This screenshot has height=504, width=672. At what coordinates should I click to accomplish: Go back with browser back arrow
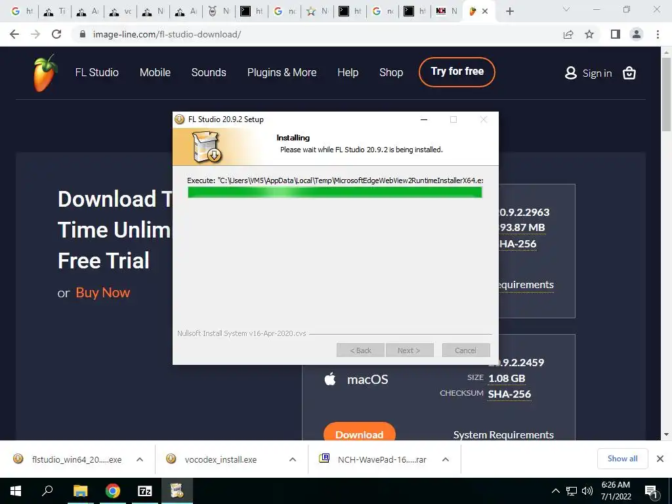tap(14, 34)
